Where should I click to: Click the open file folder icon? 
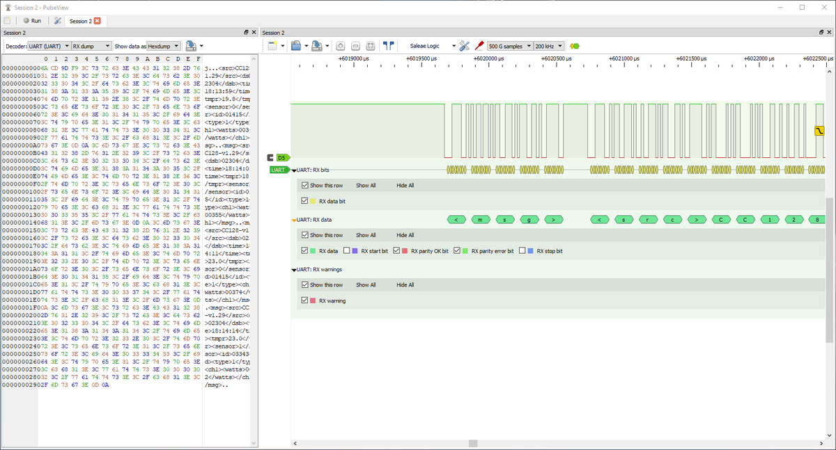295,46
